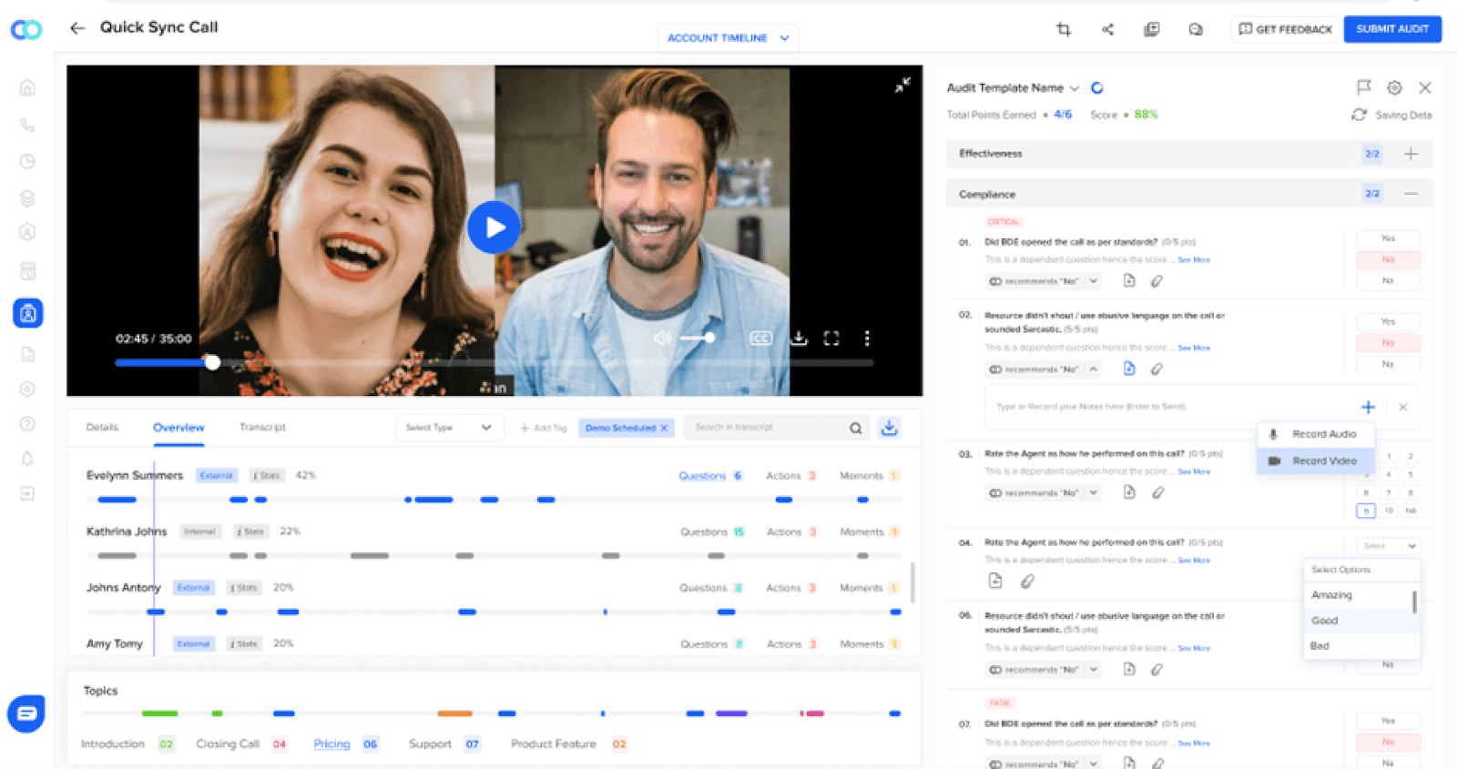Select Yes for question 01
This screenshot has height=769, width=1457.
click(1388, 238)
